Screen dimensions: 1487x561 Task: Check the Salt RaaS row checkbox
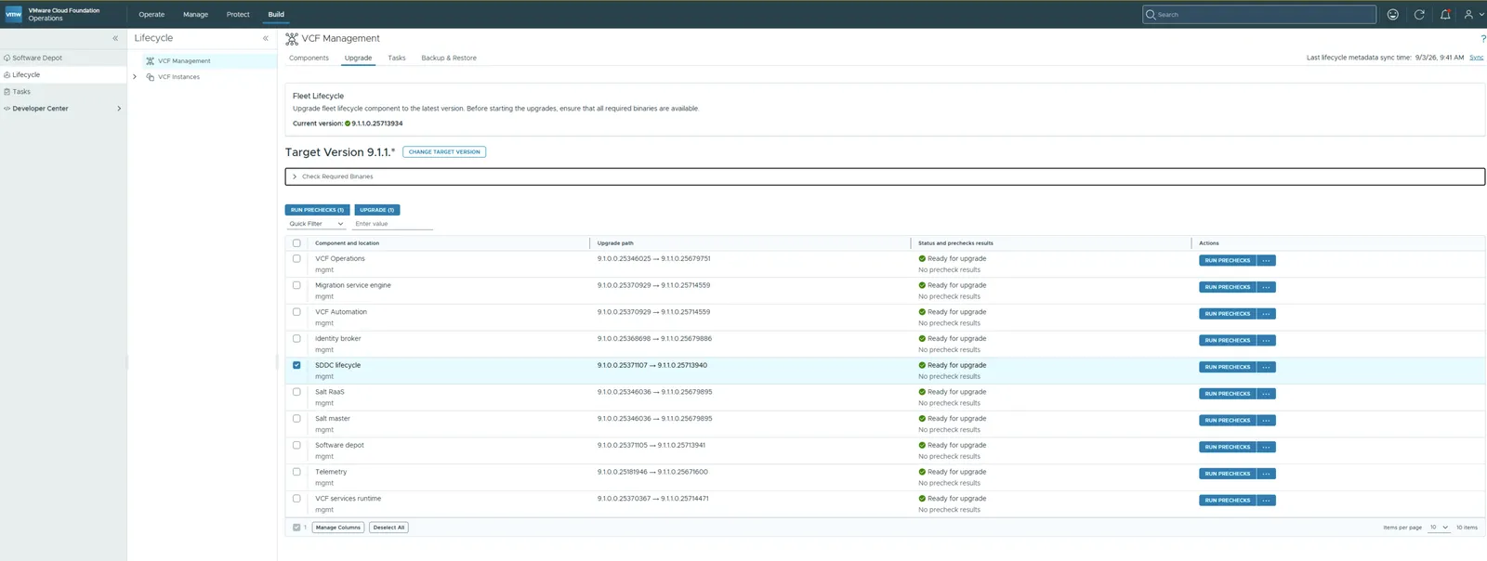pyautogui.click(x=296, y=392)
